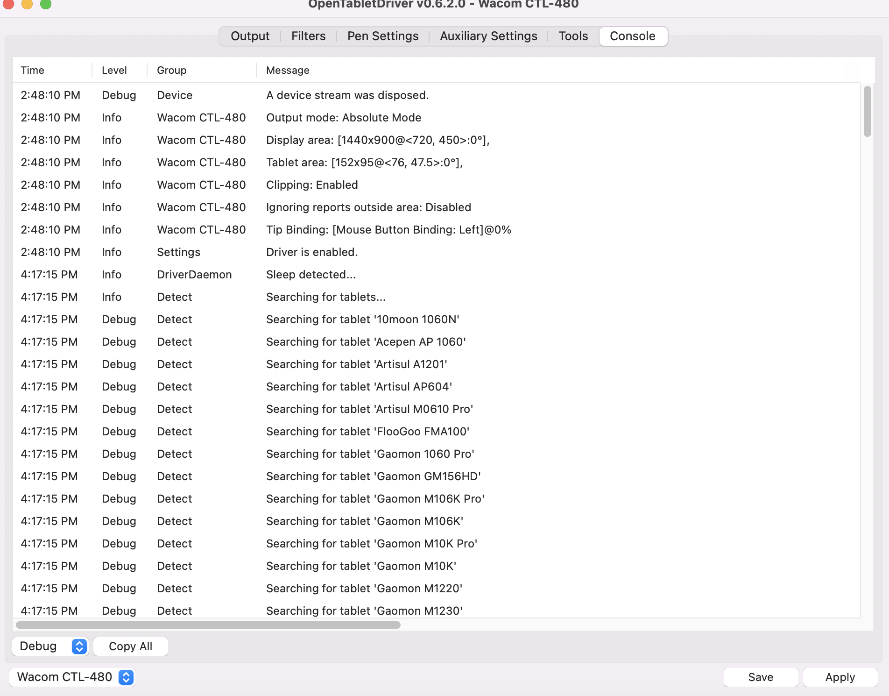Screen dimensions: 889x696
Task: Sort logs by the Time column header
Action: pos(33,70)
